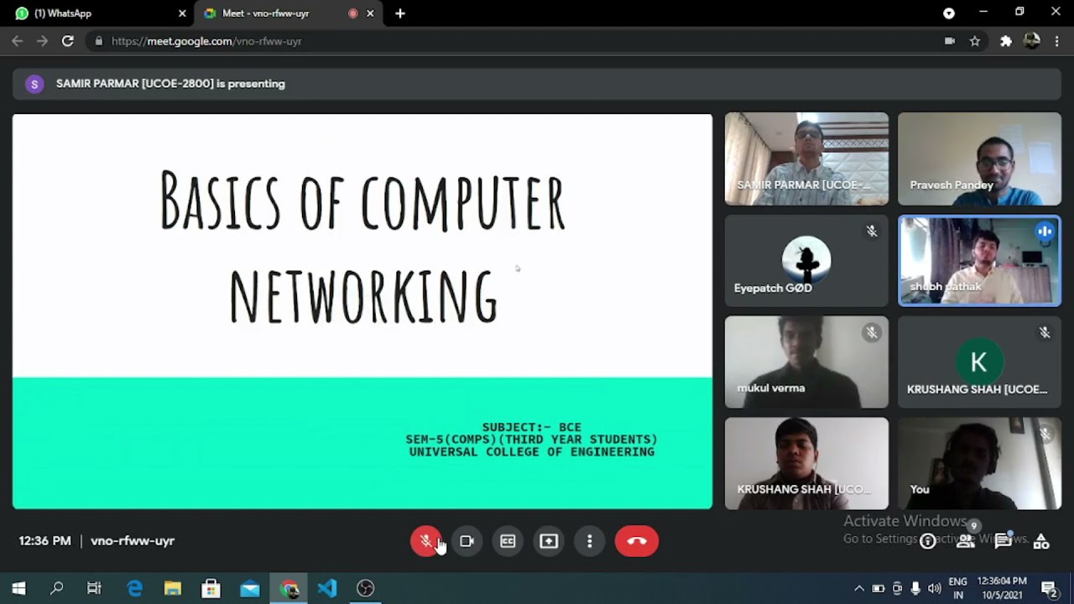The width and height of the screenshot is (1074, 604).
Task: Turn on closed captions
Action: [508, 541]
